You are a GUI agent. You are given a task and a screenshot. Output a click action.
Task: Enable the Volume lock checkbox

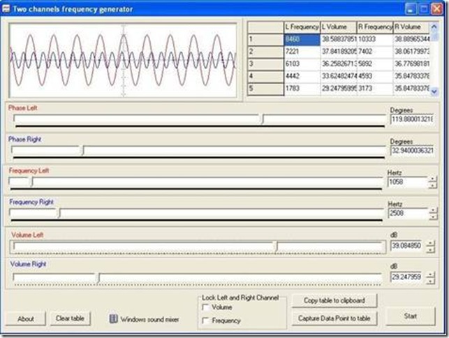[205, 307]
